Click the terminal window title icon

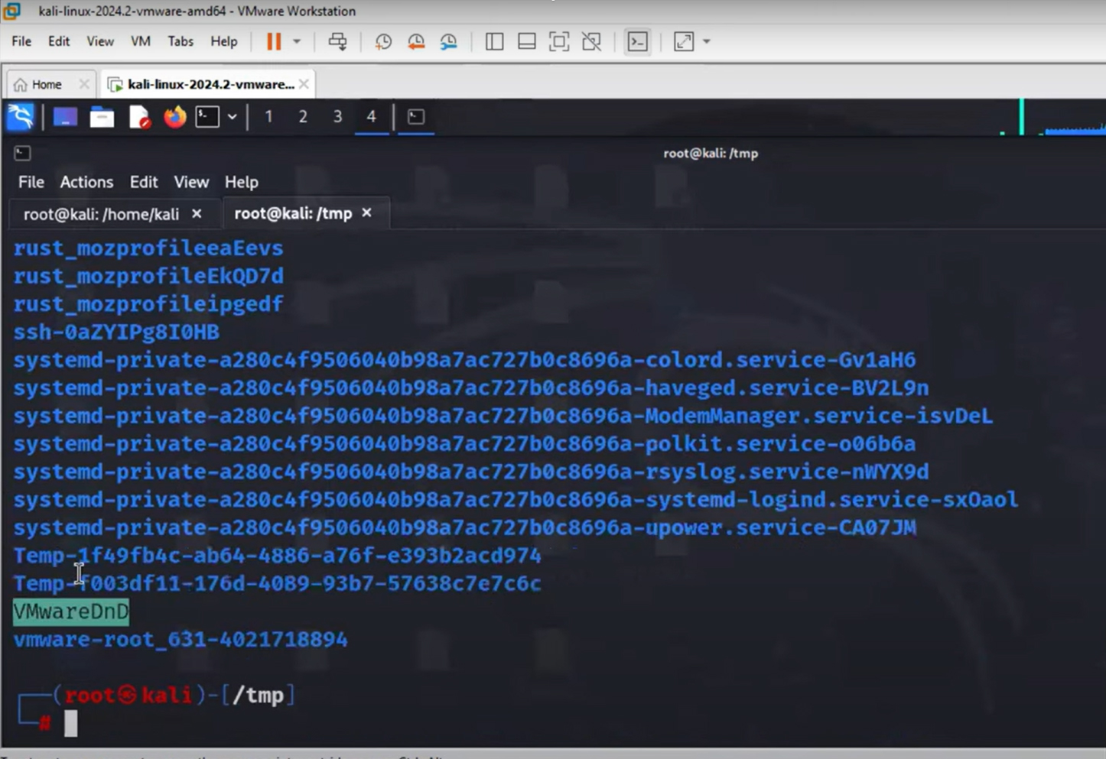point(22,154)
